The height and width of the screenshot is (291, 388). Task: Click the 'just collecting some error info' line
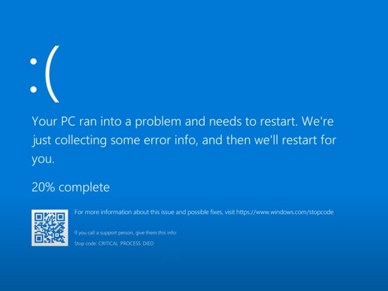(184, 140)
